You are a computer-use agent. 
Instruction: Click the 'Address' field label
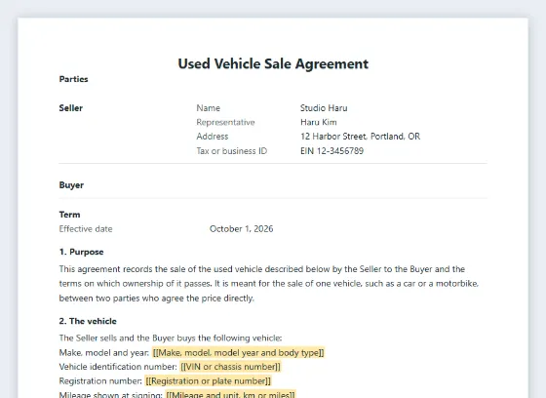point(213,137)
